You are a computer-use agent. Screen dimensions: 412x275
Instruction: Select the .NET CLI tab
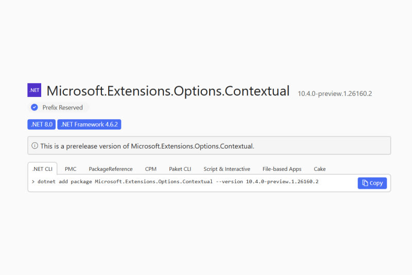(x=42, y=169)
